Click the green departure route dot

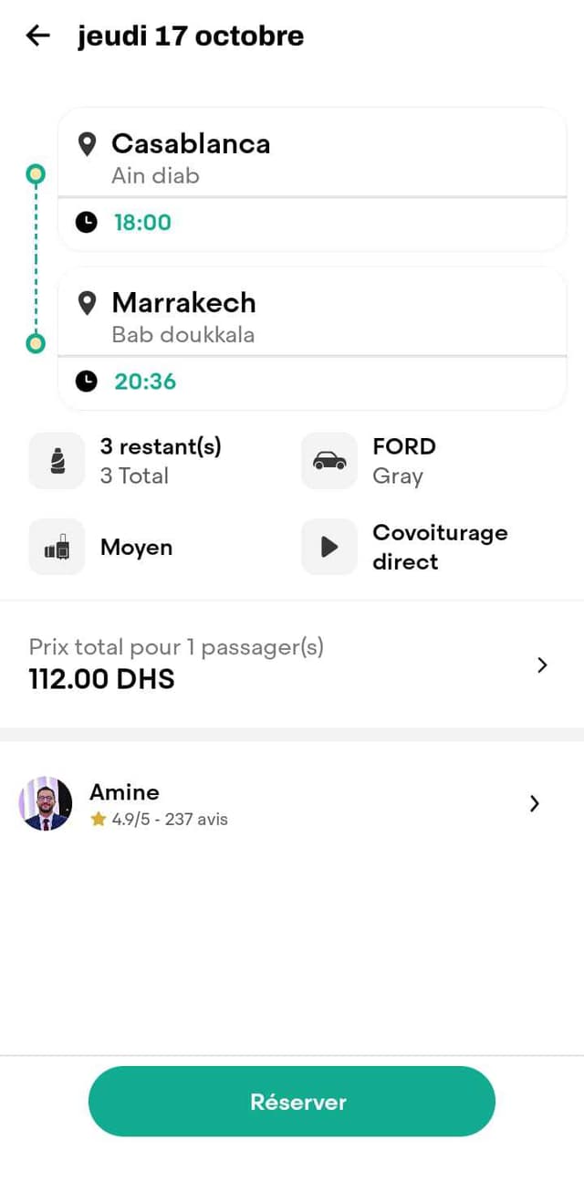coord(35,173)
